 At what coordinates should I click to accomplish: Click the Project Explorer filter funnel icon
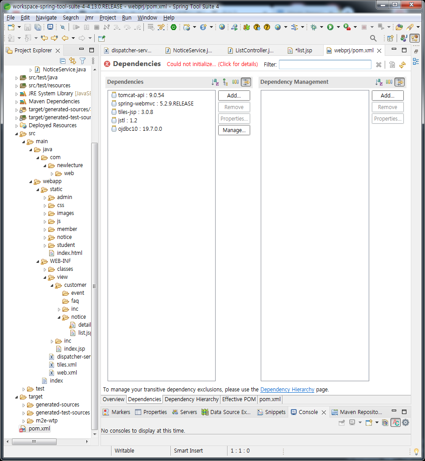point(82,61)
